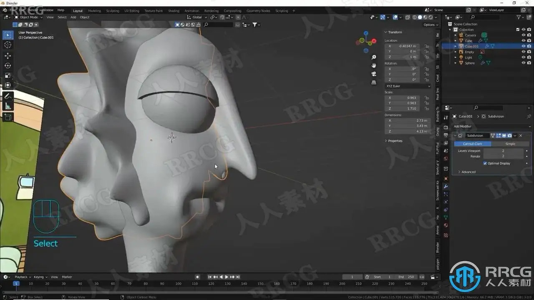Switch viewport to rendered shading

[430, 17]
